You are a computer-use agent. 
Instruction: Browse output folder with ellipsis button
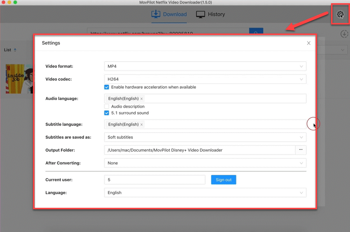[x=301, y=150]
